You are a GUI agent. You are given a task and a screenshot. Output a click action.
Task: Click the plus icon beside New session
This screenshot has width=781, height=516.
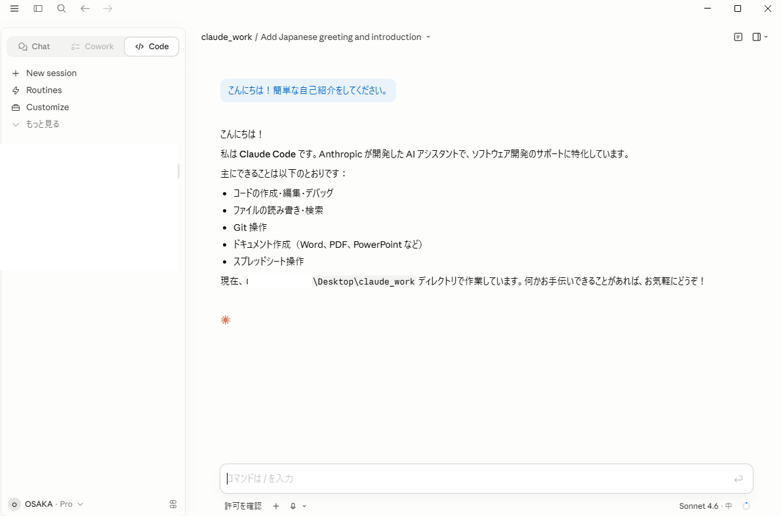point(16,73)
